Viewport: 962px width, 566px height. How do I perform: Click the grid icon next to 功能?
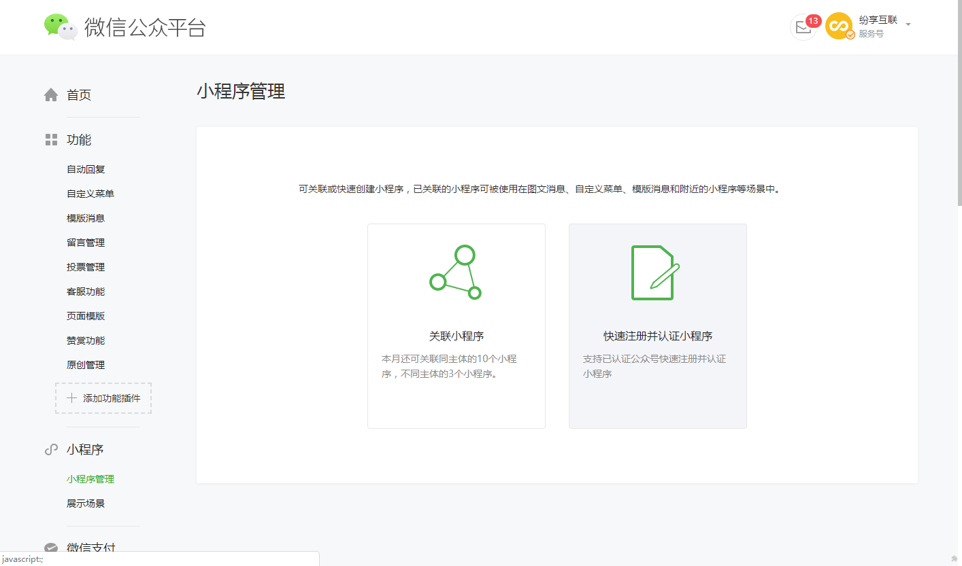(51, 140)
